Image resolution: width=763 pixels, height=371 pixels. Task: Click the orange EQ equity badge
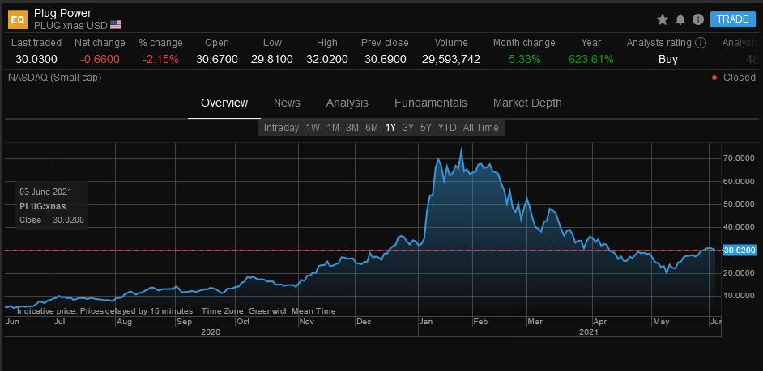[x=18, y=19]
